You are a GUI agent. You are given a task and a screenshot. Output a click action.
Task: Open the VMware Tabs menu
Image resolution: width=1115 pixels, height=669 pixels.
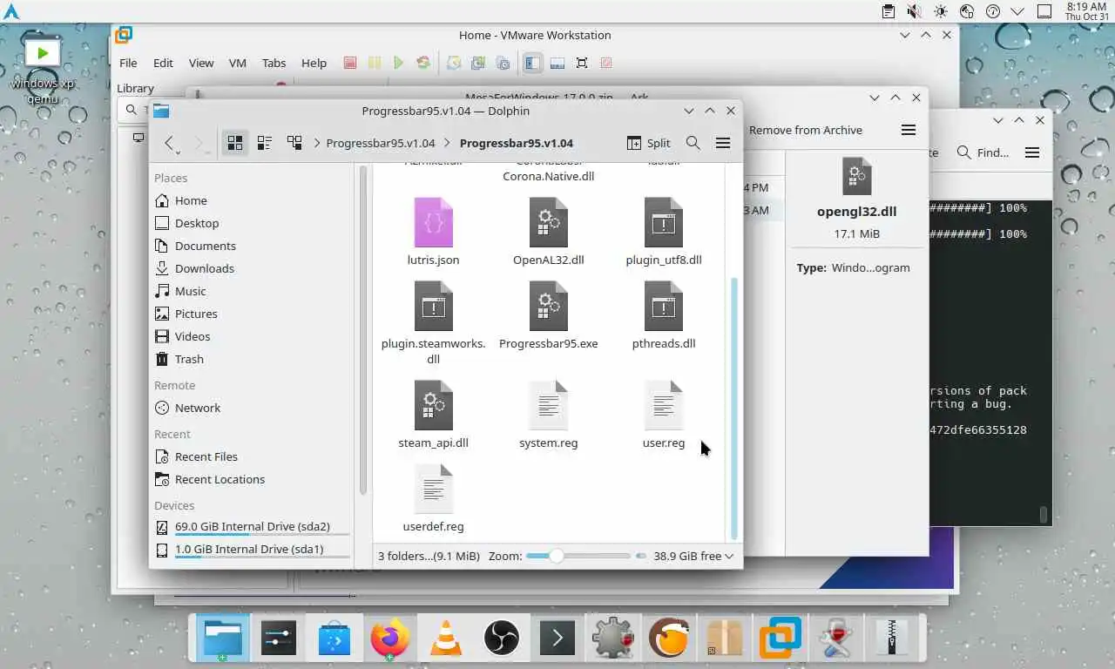[x=274, y=63]
